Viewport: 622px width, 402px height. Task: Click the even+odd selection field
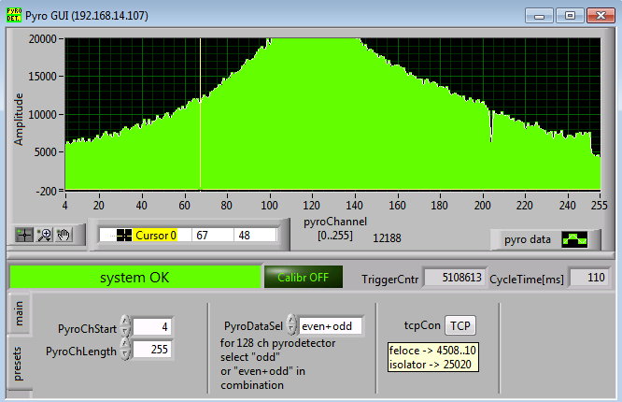pyautogui.click(x=330, y=325)
